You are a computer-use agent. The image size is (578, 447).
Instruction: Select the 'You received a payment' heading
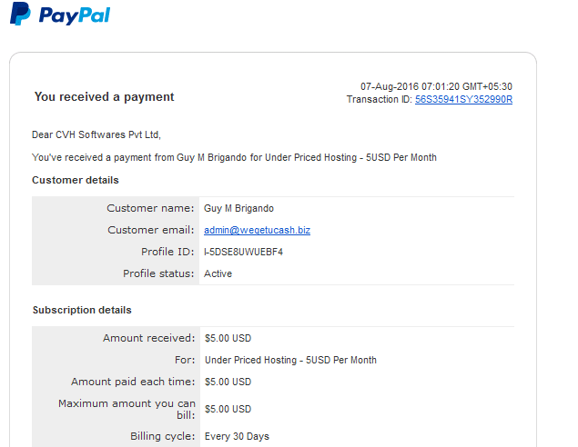[104, 96]
